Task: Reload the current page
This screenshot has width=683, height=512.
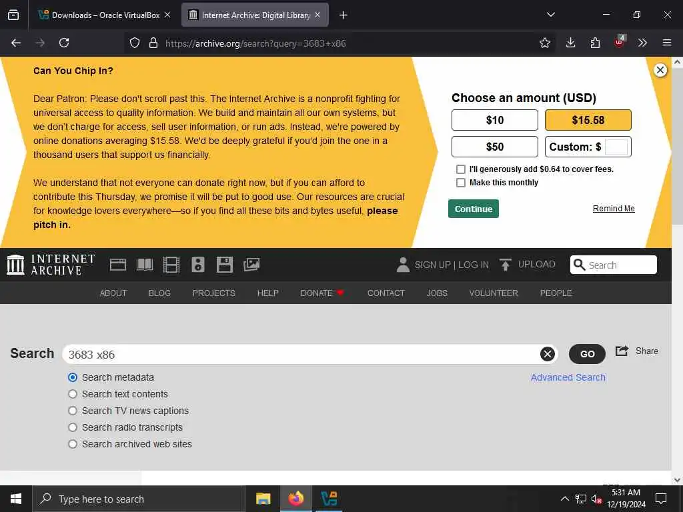Action: point(64,43)
